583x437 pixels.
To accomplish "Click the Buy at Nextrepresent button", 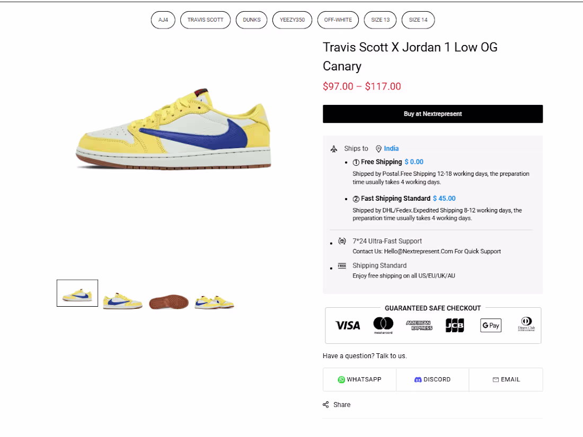I will pyautogui.click(x=432, y=113).
